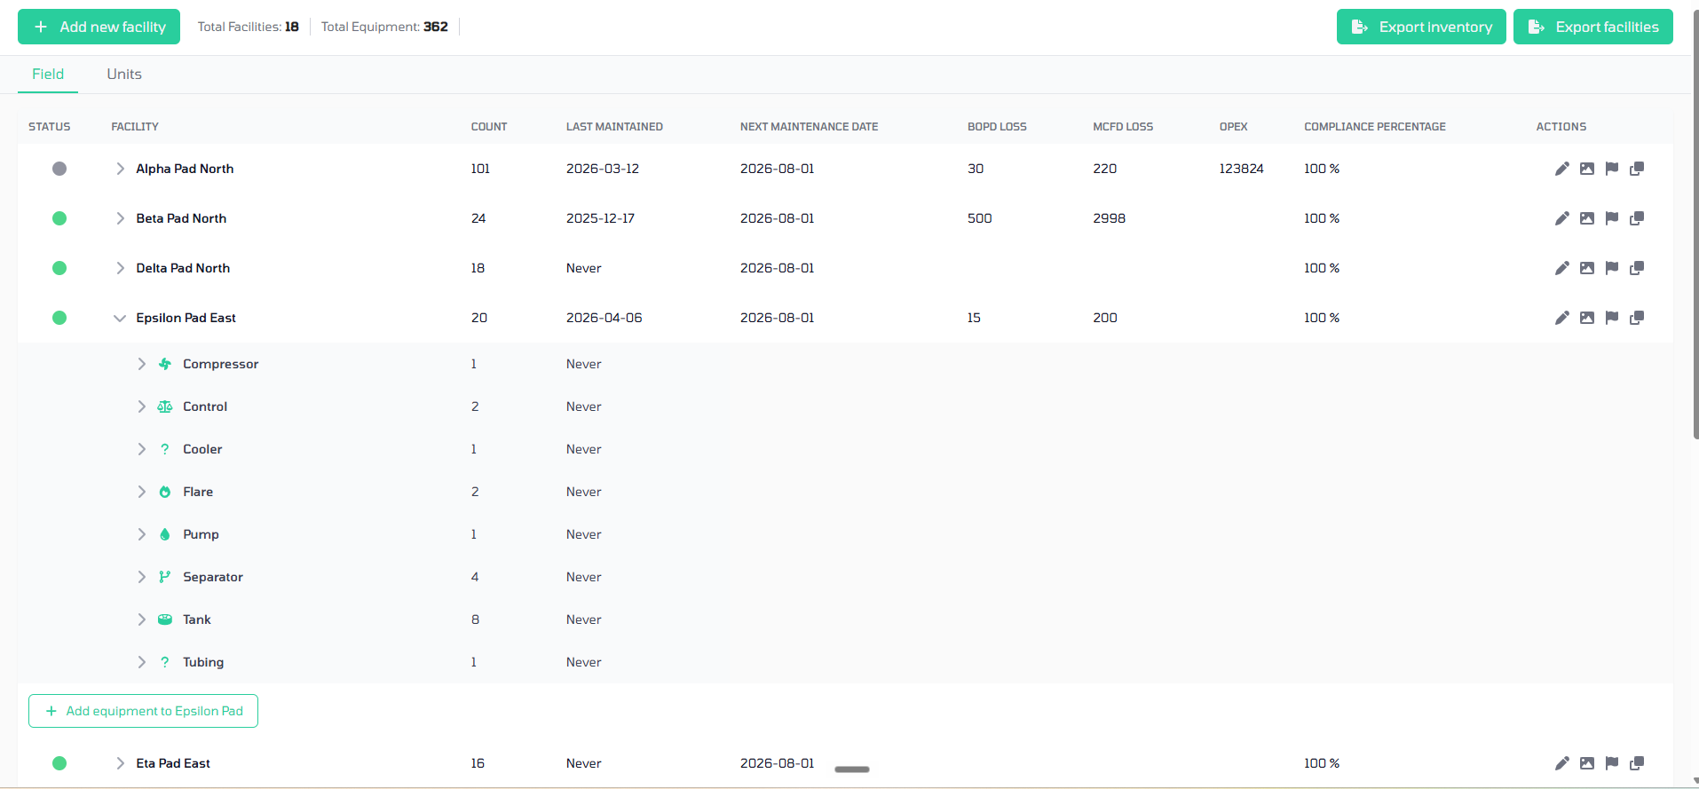Edit Beta Pad North with pencil icon

click(x=1562, y=218)
